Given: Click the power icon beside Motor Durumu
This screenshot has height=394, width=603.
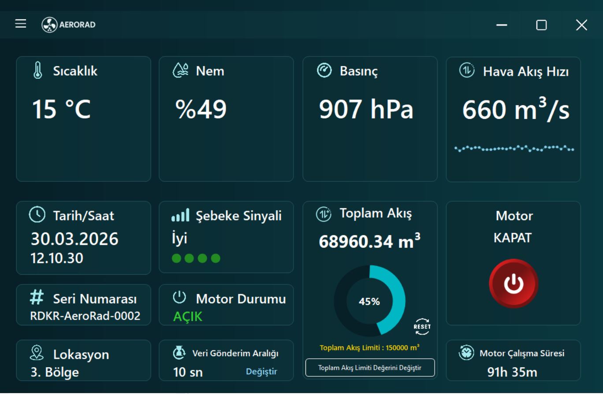Looking at the screenshot, I should pyautogui.click(x=179, y=298).
